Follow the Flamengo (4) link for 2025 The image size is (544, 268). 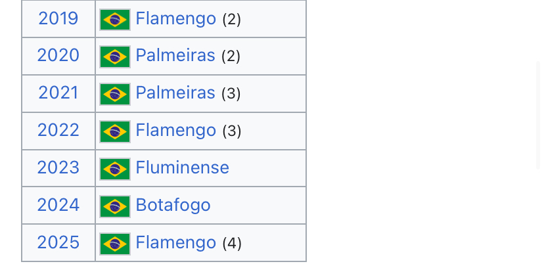coord(176,242)
